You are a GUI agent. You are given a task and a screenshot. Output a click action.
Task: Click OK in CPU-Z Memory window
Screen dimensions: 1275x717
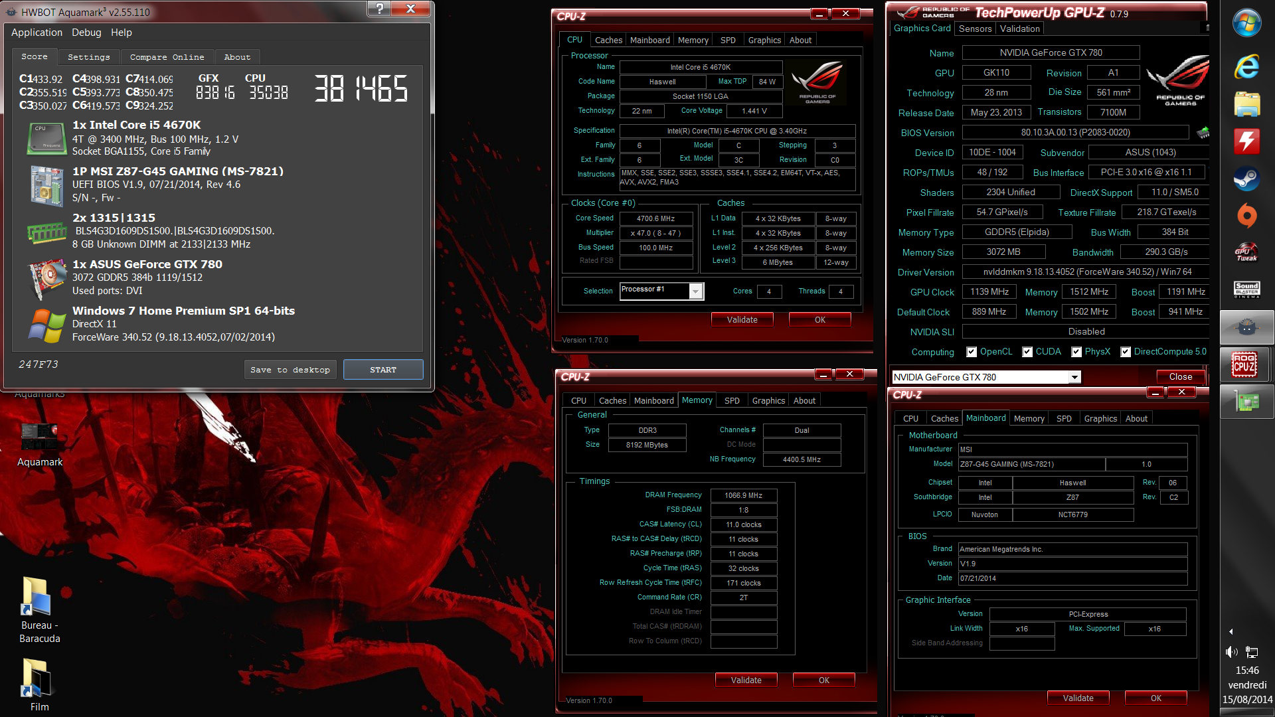coord(823,680)
